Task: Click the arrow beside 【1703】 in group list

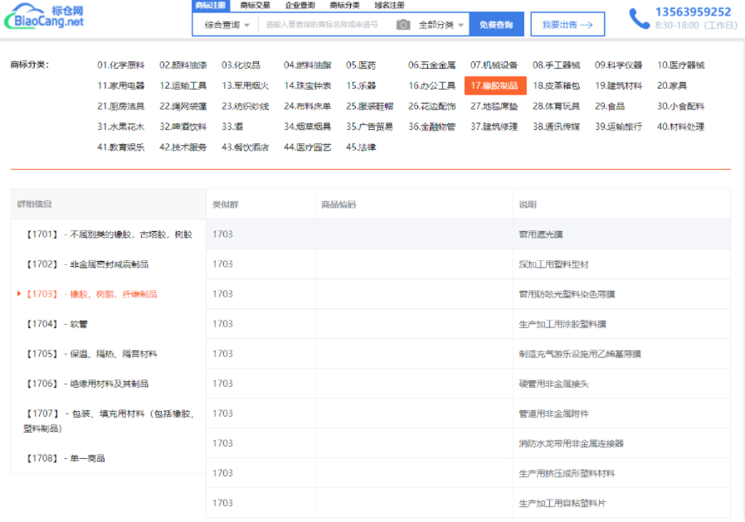Action: click(19, 294)
